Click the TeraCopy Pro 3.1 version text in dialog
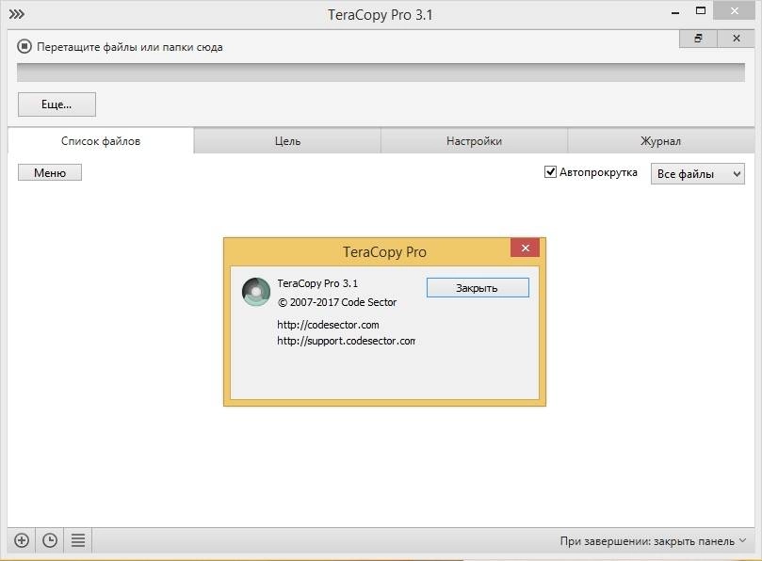Viewport: 762px width, 561px height. [x=317, y=283]
